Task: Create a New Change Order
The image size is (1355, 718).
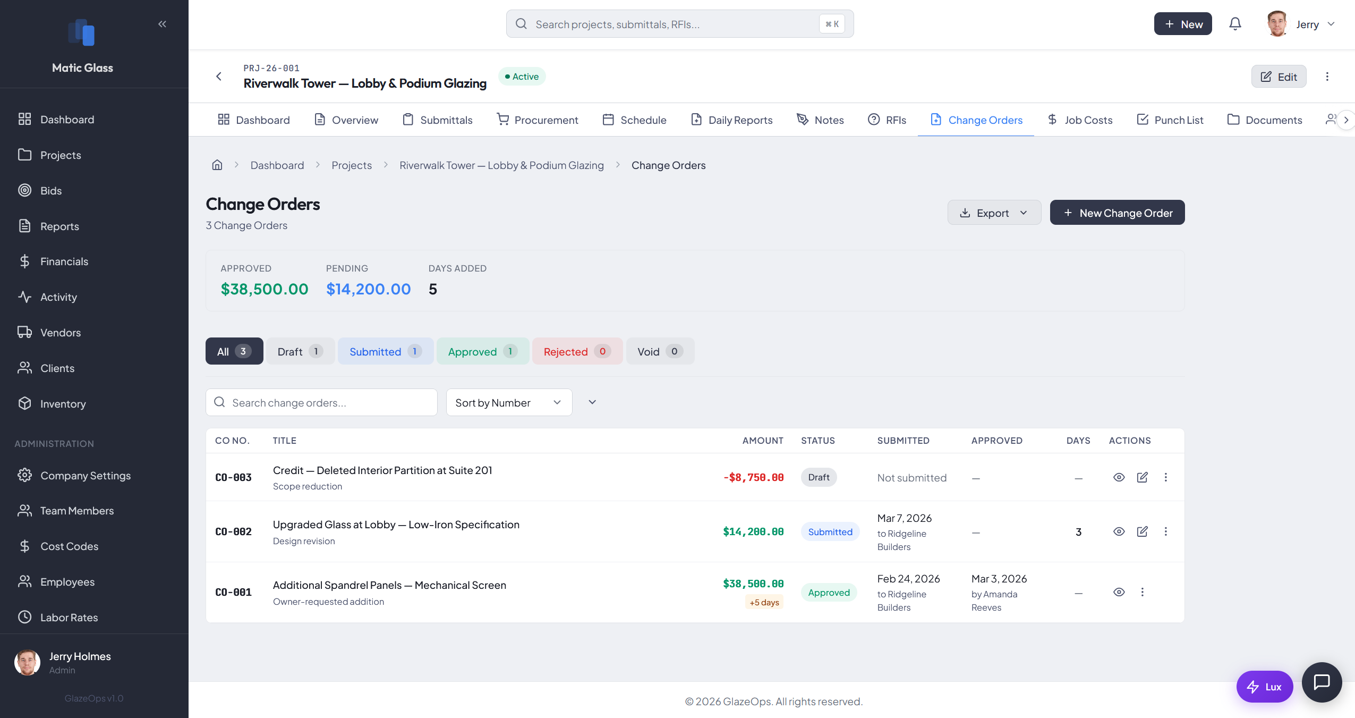Action: [x=1117, y=213]
